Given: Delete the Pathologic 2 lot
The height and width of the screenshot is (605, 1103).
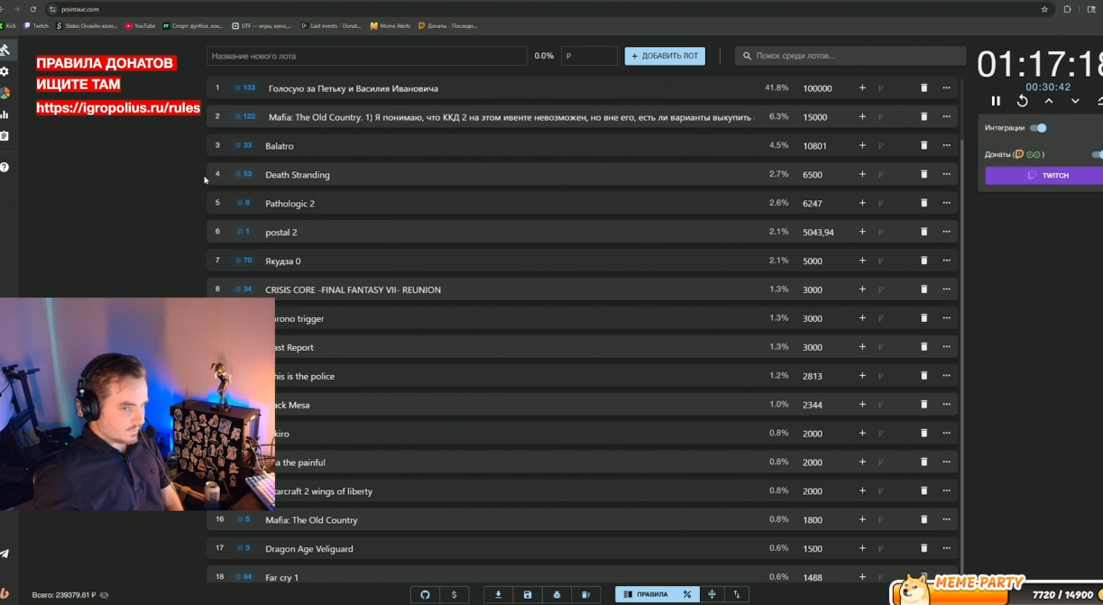Looking at the screenshot, I should click(x=924, y=203).
